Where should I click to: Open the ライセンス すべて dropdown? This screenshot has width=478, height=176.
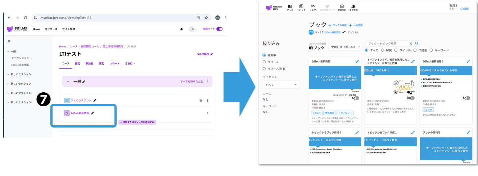(281, 85)
